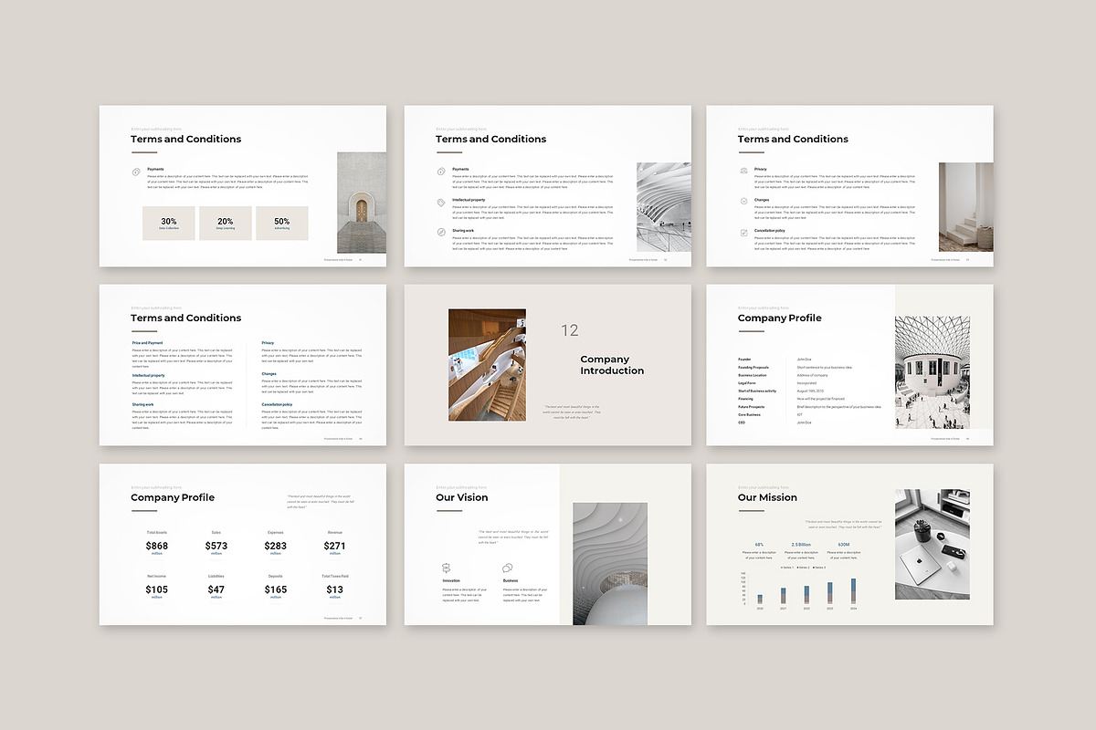Click the Intellectual property tag icon

(x=441, y=202)
